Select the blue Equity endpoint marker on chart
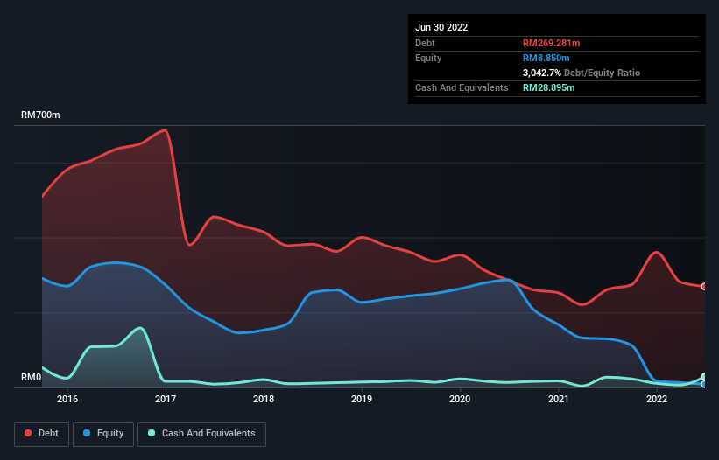719x460 pixels. (704, 385)
